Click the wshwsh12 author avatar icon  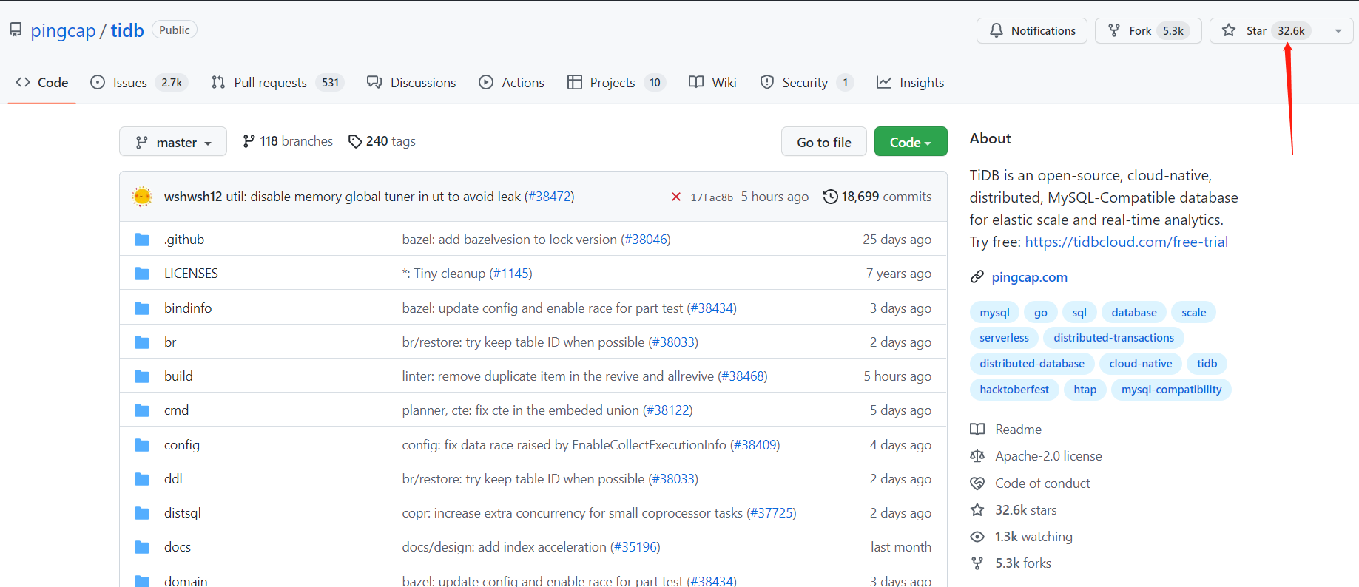[x=142, y=197]
